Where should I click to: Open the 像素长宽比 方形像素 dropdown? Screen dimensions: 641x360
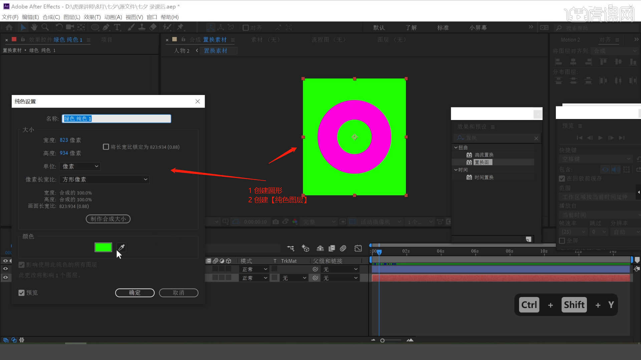click(104, 179)
